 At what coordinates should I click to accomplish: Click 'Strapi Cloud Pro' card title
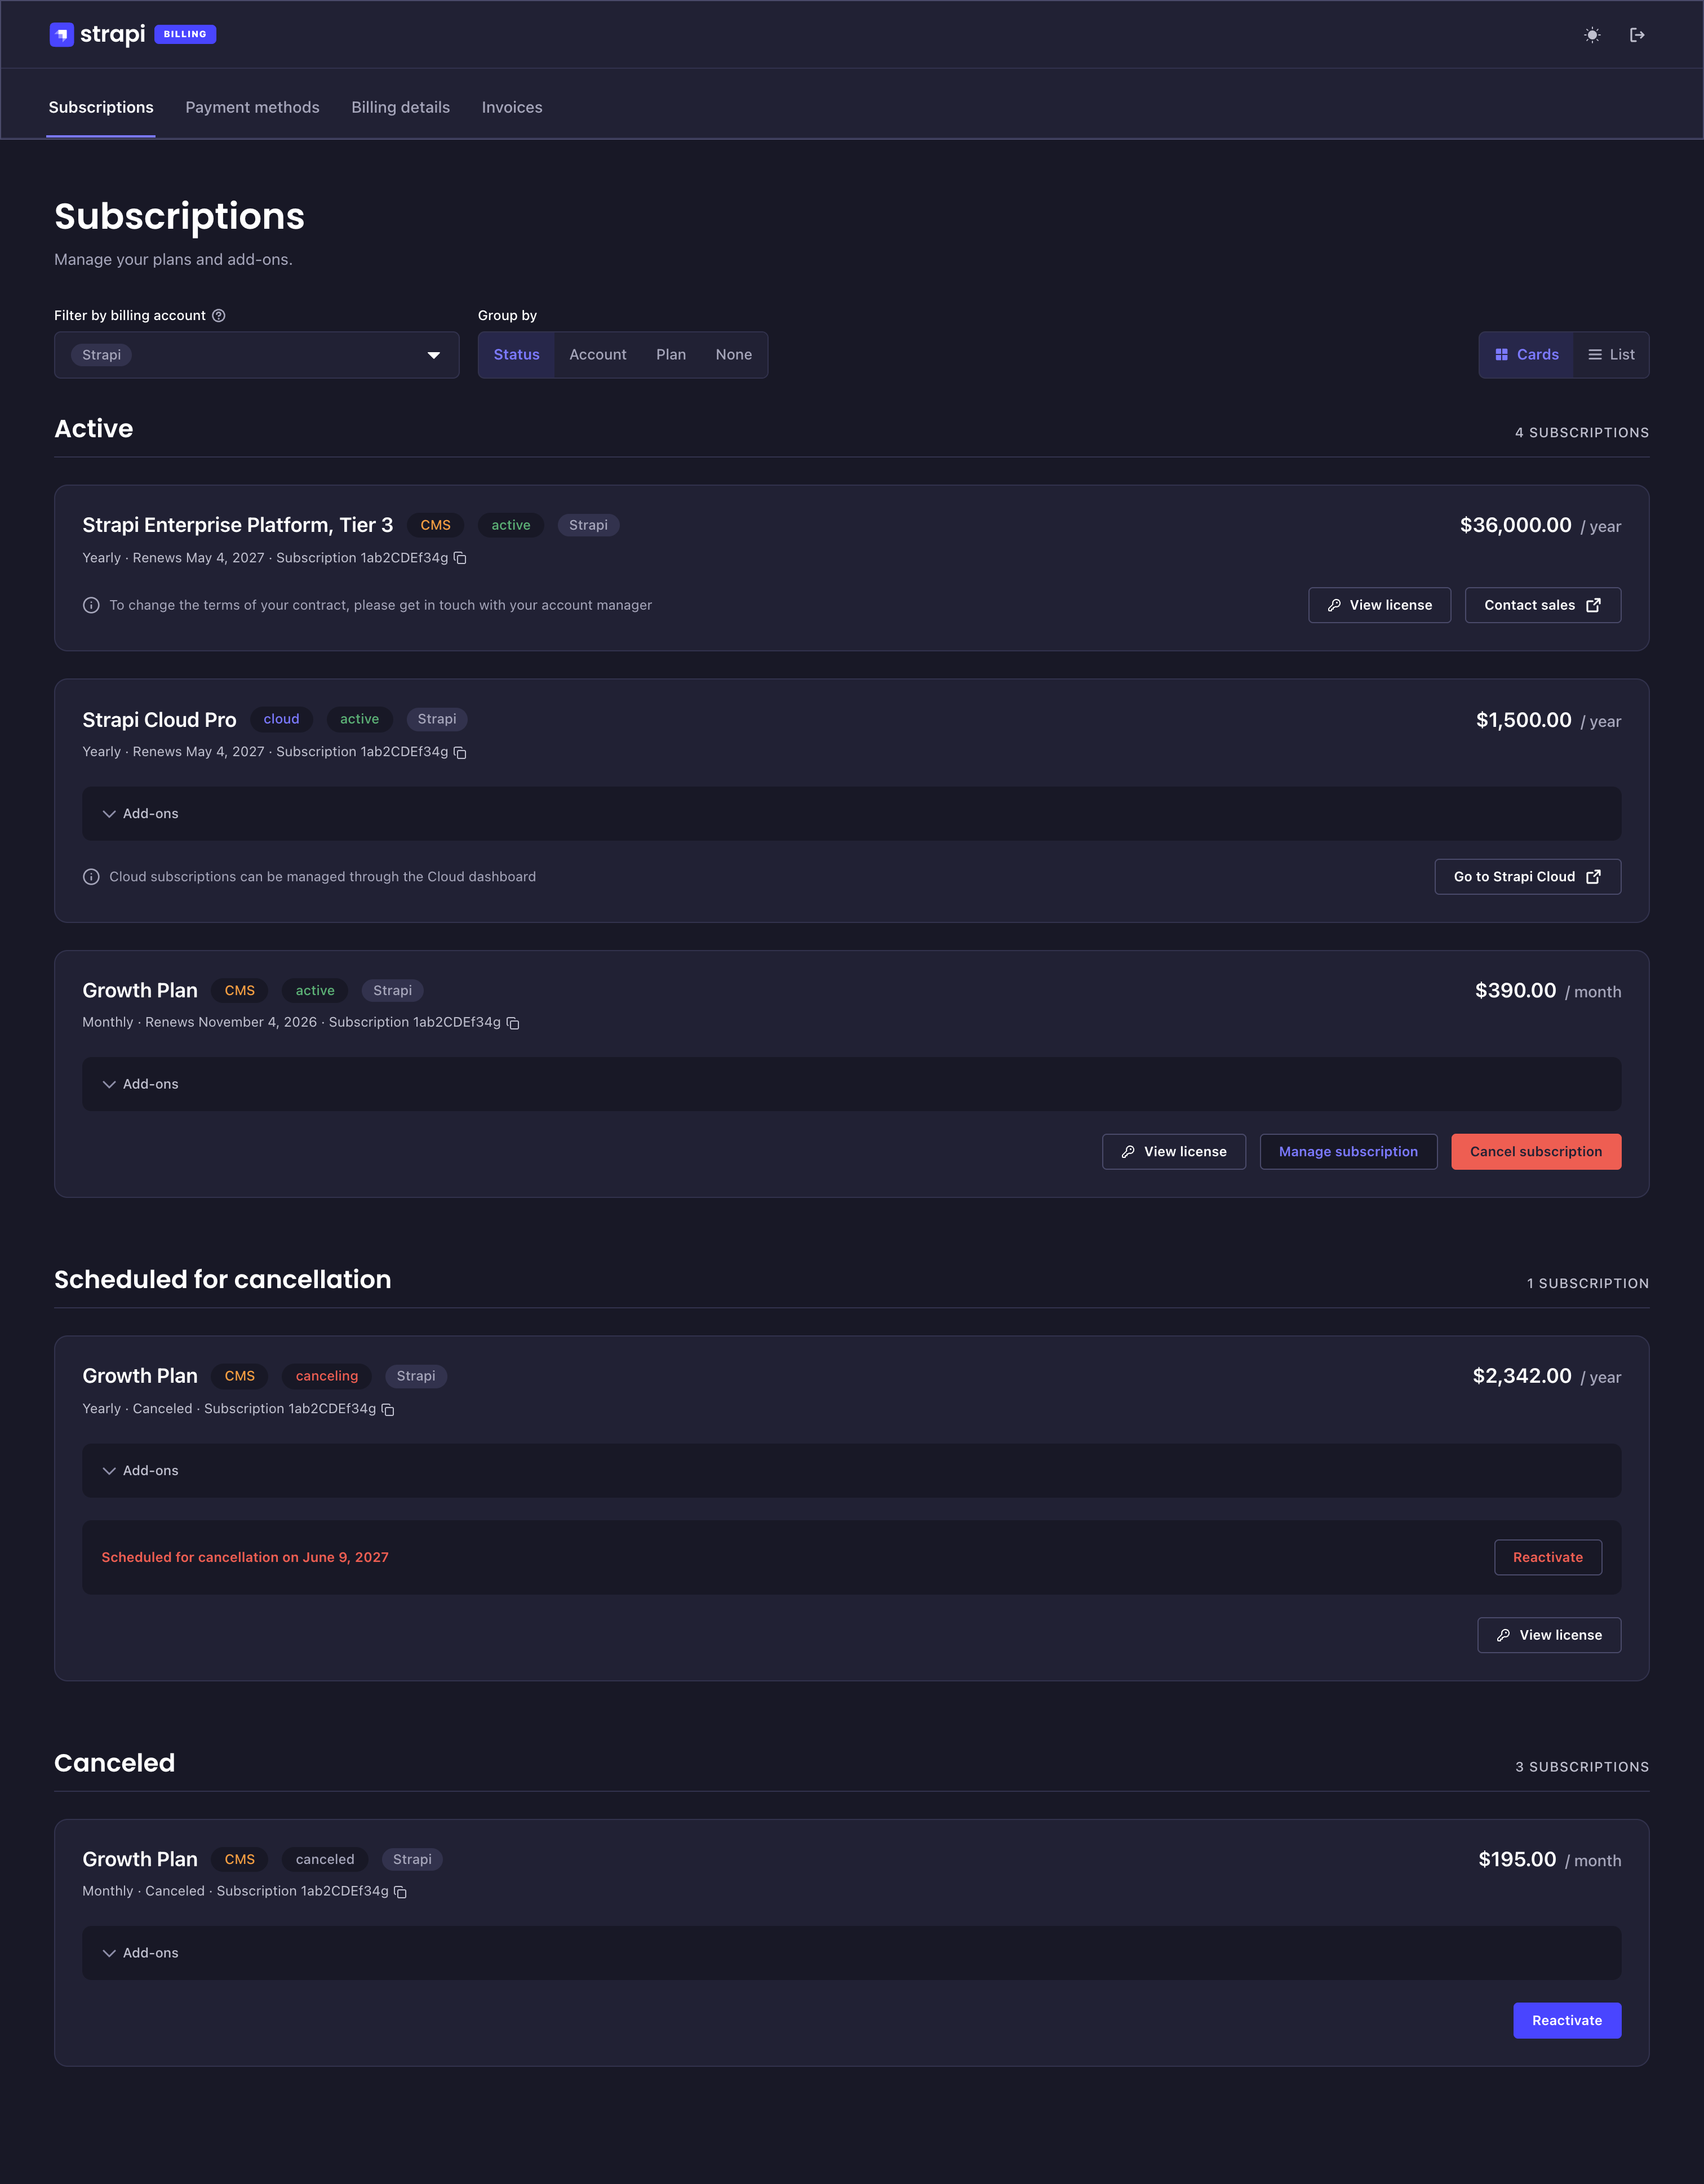click(159, 720)
